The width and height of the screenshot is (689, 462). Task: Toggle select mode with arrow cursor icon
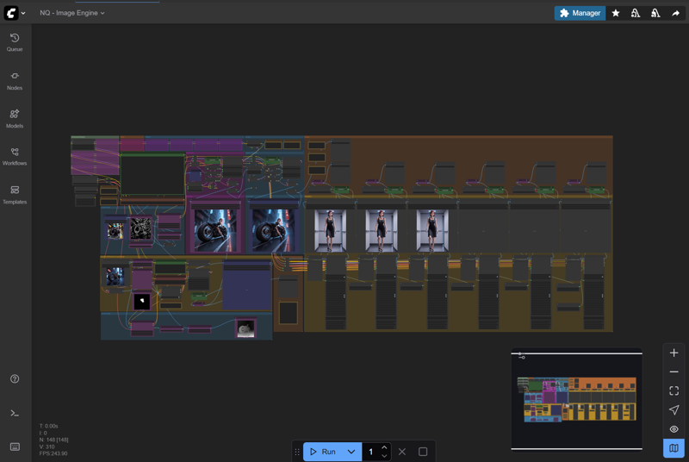pyautogui.click(x=673, y=410)
